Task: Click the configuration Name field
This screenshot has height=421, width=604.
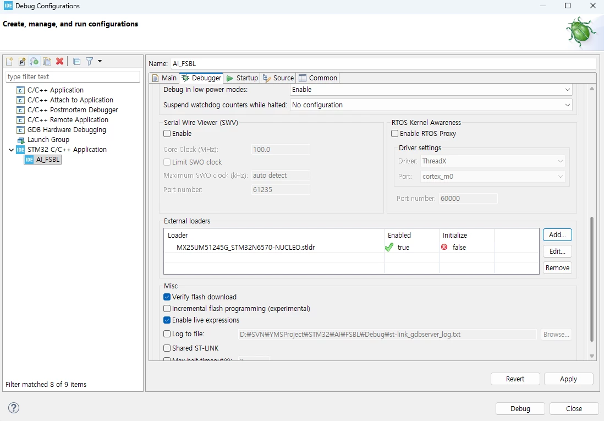Action: click(383, 64)
